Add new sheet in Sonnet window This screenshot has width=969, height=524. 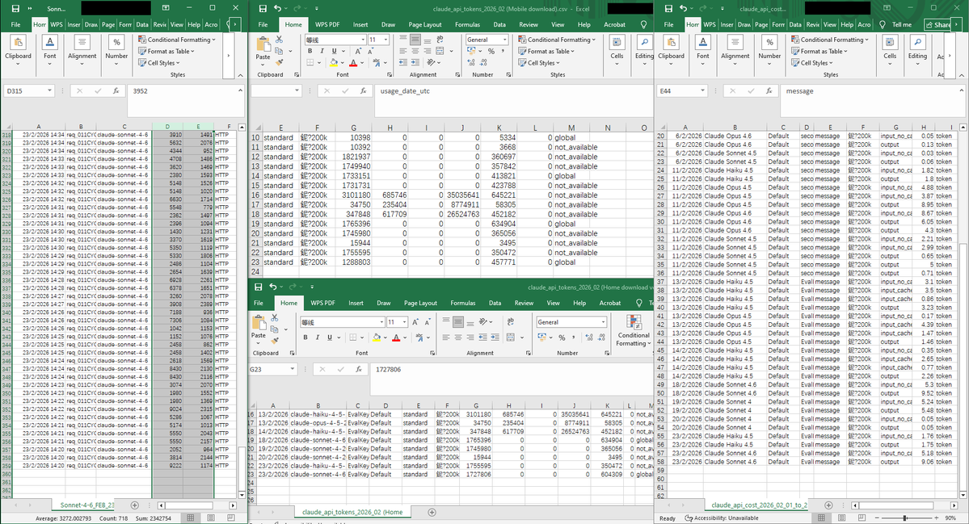134,505
